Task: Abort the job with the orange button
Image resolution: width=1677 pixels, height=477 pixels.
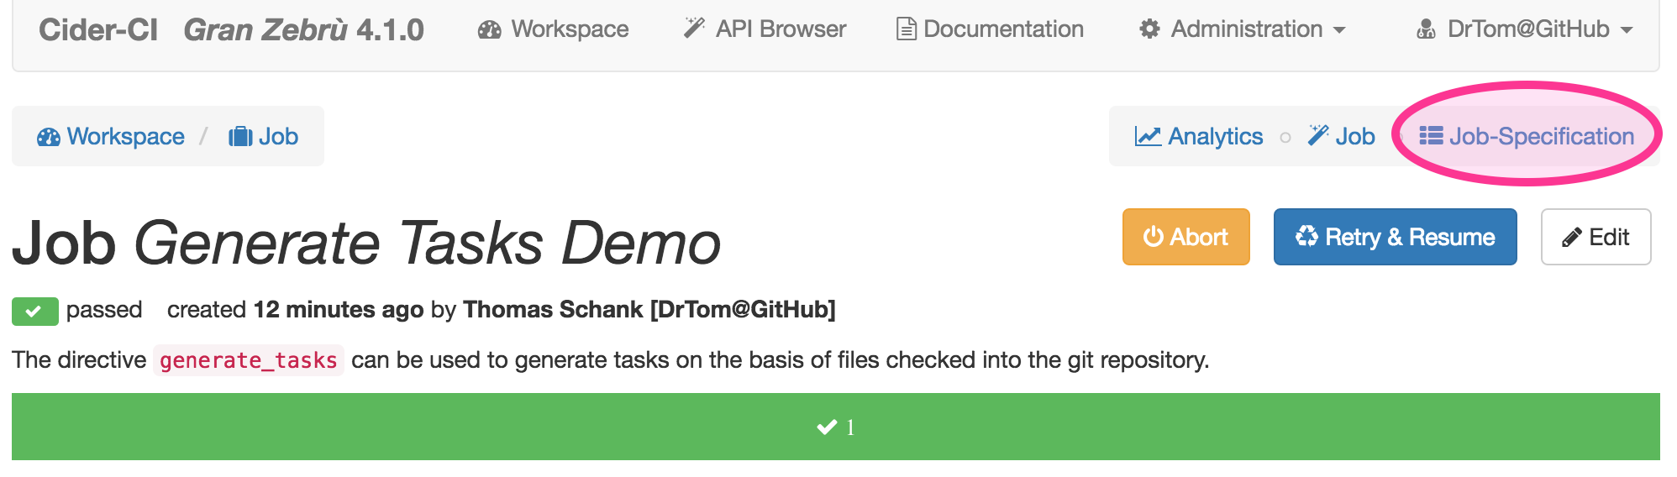Action: 1185,237
